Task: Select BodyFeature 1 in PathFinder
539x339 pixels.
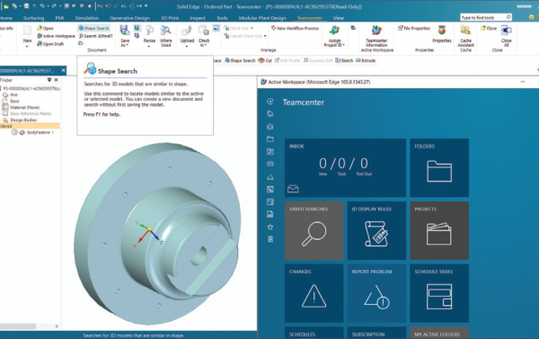Action: 40,132
